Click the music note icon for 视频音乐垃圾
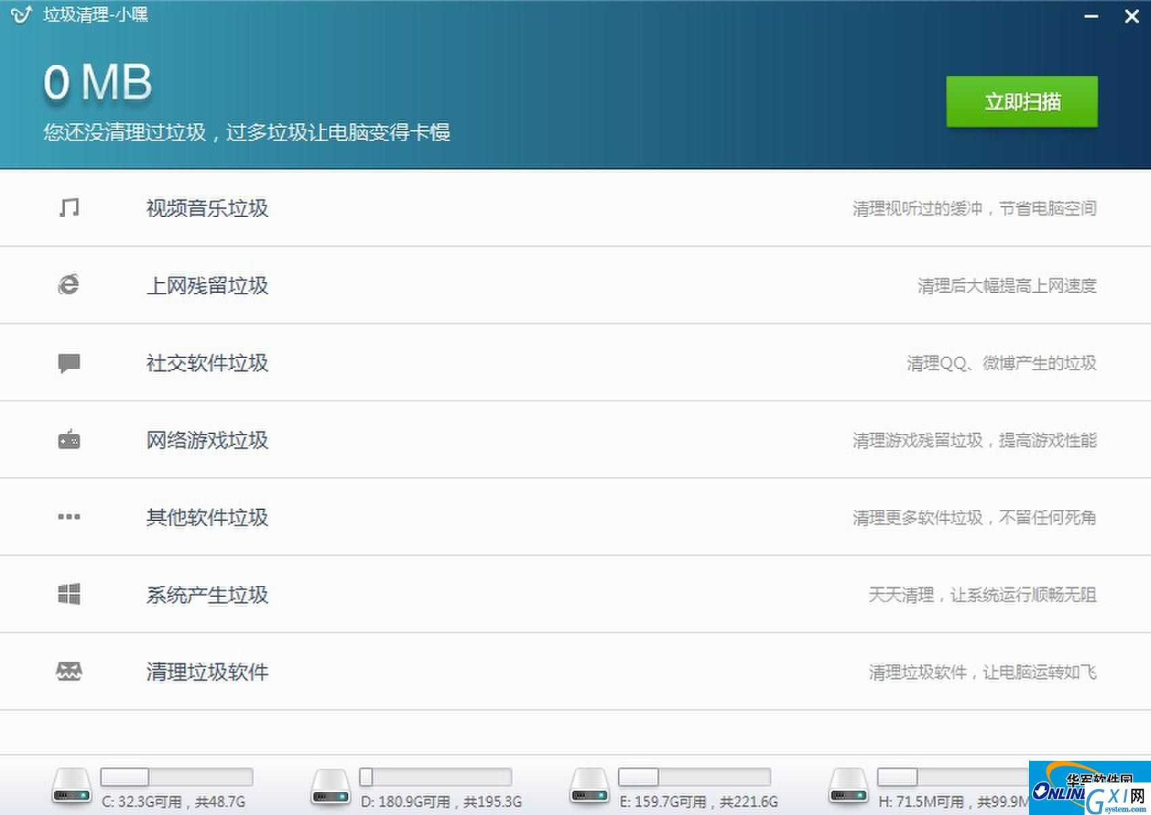Screen dimensions: 1151x815 pyautogui.click(x=68, y=207)
